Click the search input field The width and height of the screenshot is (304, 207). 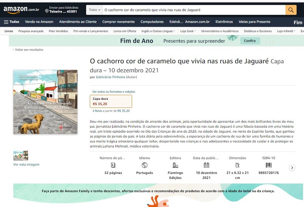coord(194,10)
